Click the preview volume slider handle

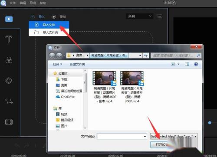click(x=210, y=123)
